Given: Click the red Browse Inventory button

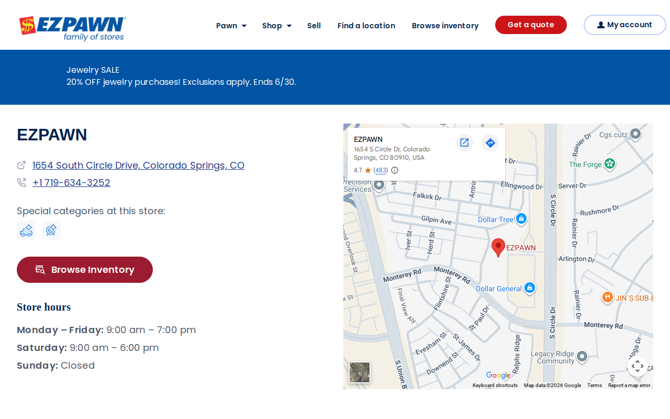Looking at the screenshot, I should 85,270.
